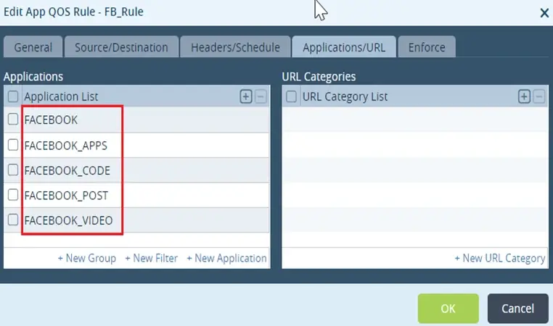The height and width of the screenshot is (326, 553).
Task: Click plus icon in URL Category List header
Action: point(524,96)
